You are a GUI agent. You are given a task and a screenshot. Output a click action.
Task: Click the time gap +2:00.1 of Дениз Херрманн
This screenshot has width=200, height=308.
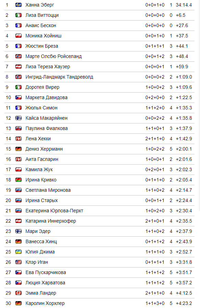pyautogui.click(x=184, y=149)
